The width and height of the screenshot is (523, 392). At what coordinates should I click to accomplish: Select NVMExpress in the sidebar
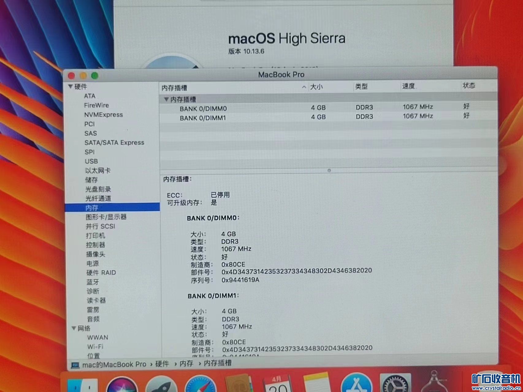(x=104, y=115)
